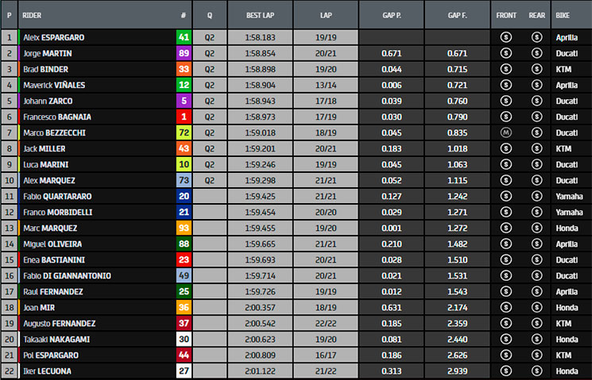Click the red number 1 badge
The width and height of the screenshot is (592, 380).
coord(184,117)
